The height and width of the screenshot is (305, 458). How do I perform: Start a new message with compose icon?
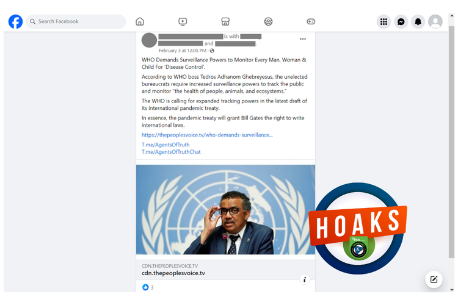(x=434, y=279)
